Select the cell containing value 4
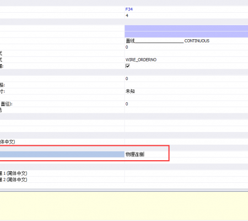The height and width of the screenshot is (221, 248). click(186, 15)
